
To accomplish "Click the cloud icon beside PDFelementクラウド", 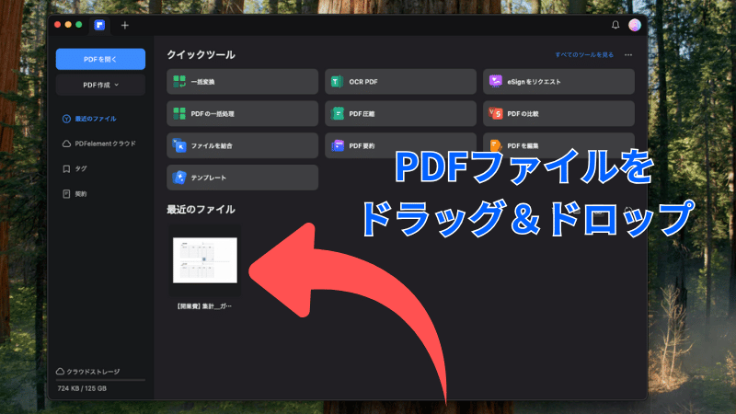I will click(x=66, y=144).
